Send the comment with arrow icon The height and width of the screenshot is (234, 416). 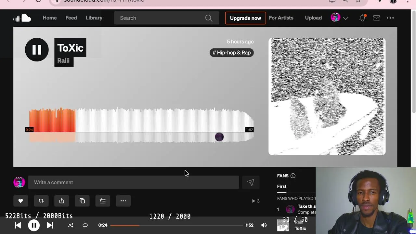point(250,183)
